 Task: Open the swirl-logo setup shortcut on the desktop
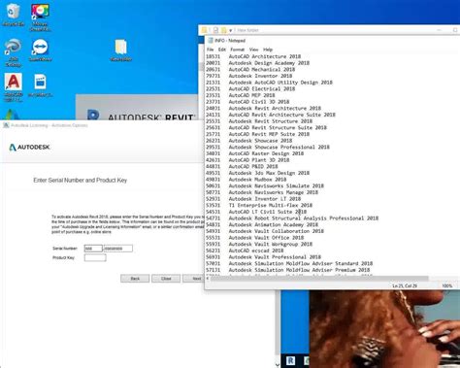click(13, 52)
